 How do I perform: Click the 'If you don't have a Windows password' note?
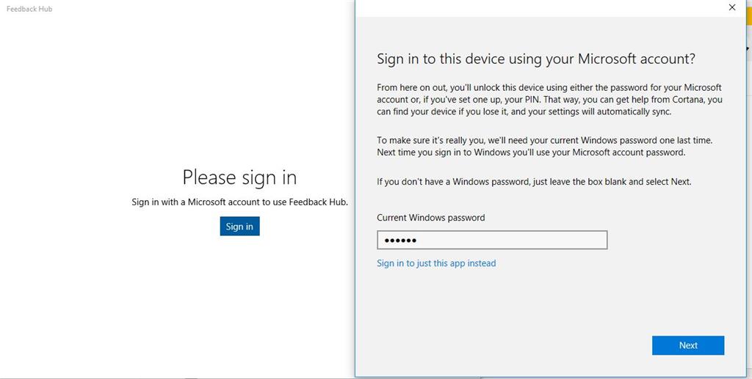click(x=535, y=182)
